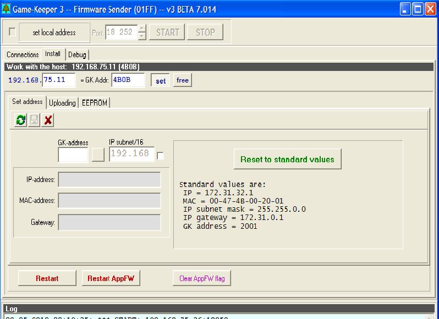
Task: Click the green refresh icon
Action: (20, 120)
